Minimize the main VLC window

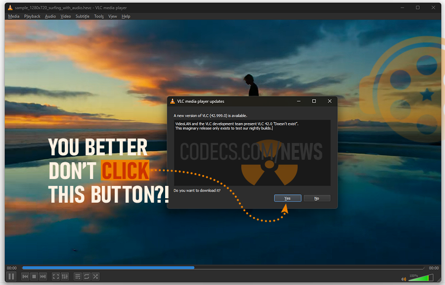[x=402, y=7]
